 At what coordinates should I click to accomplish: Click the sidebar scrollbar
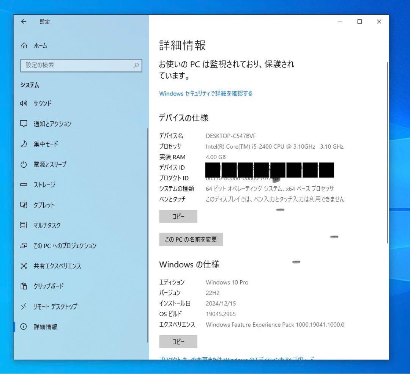148,235
